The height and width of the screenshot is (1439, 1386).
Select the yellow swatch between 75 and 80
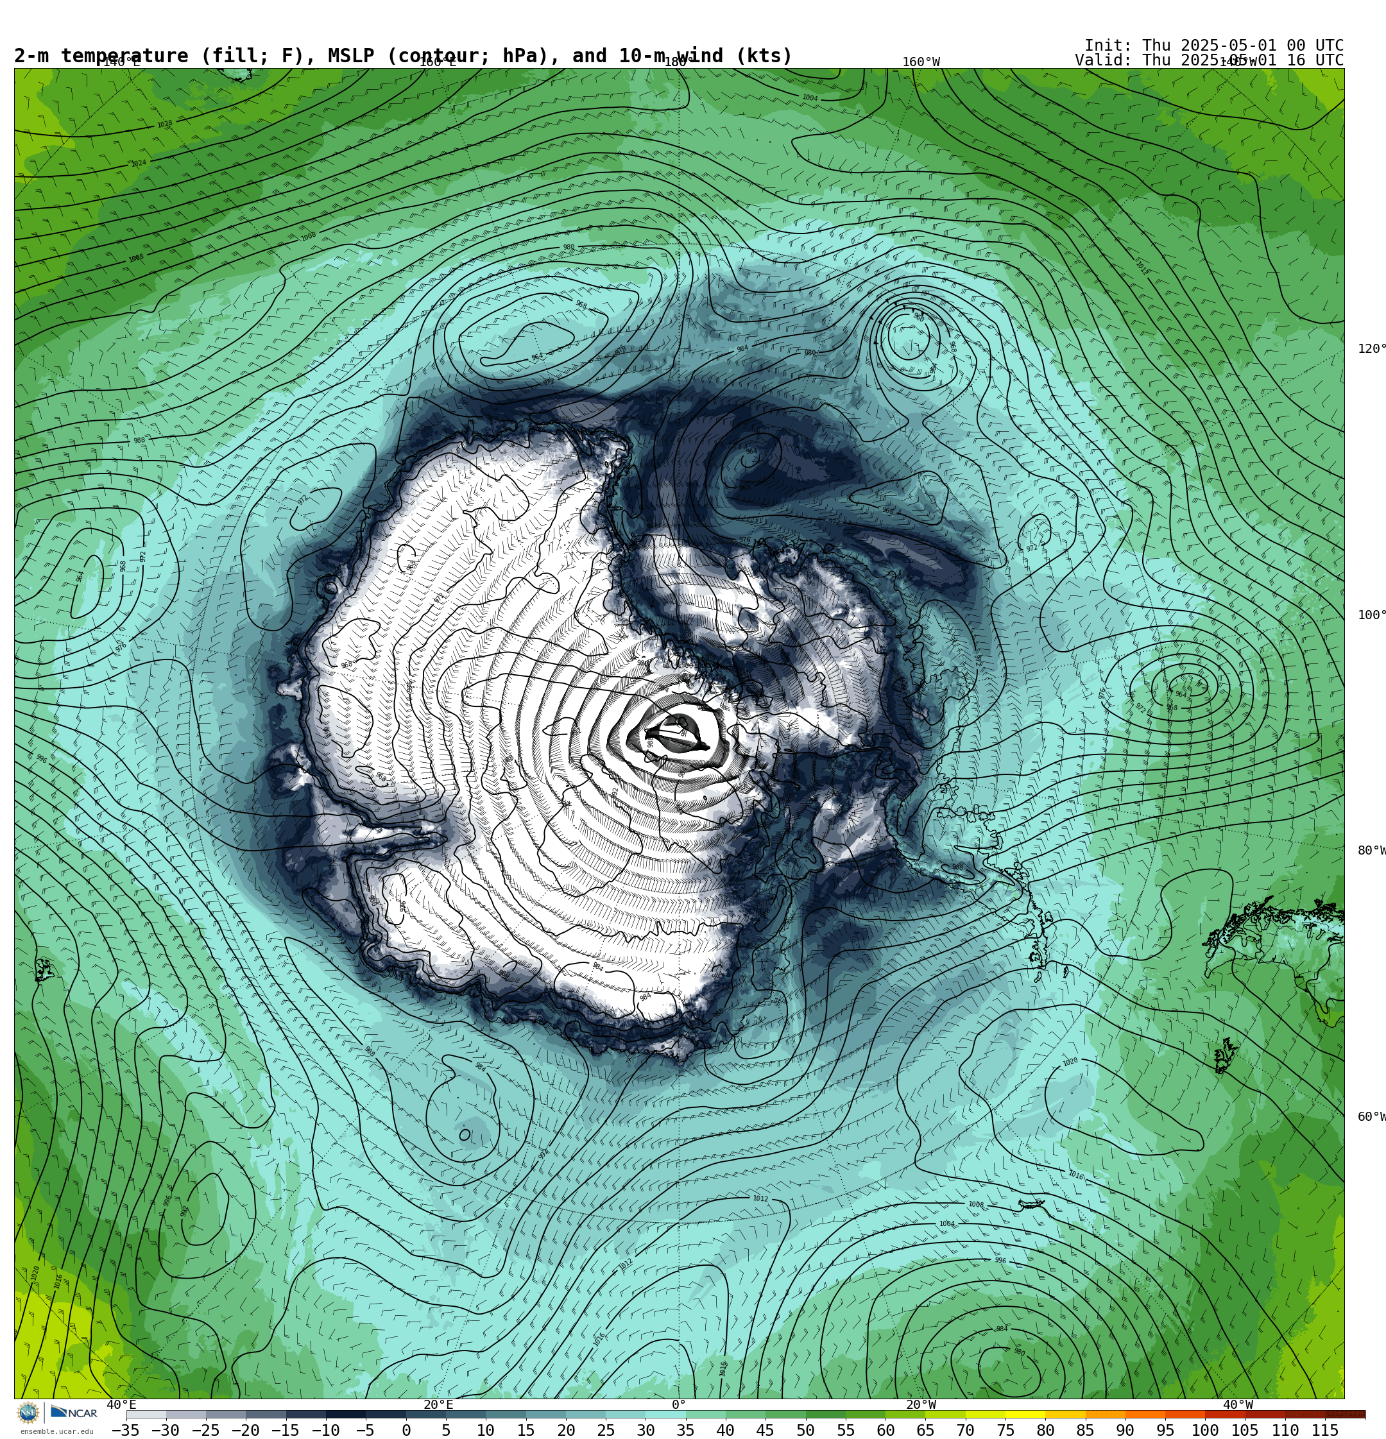coord(1025,1414)
